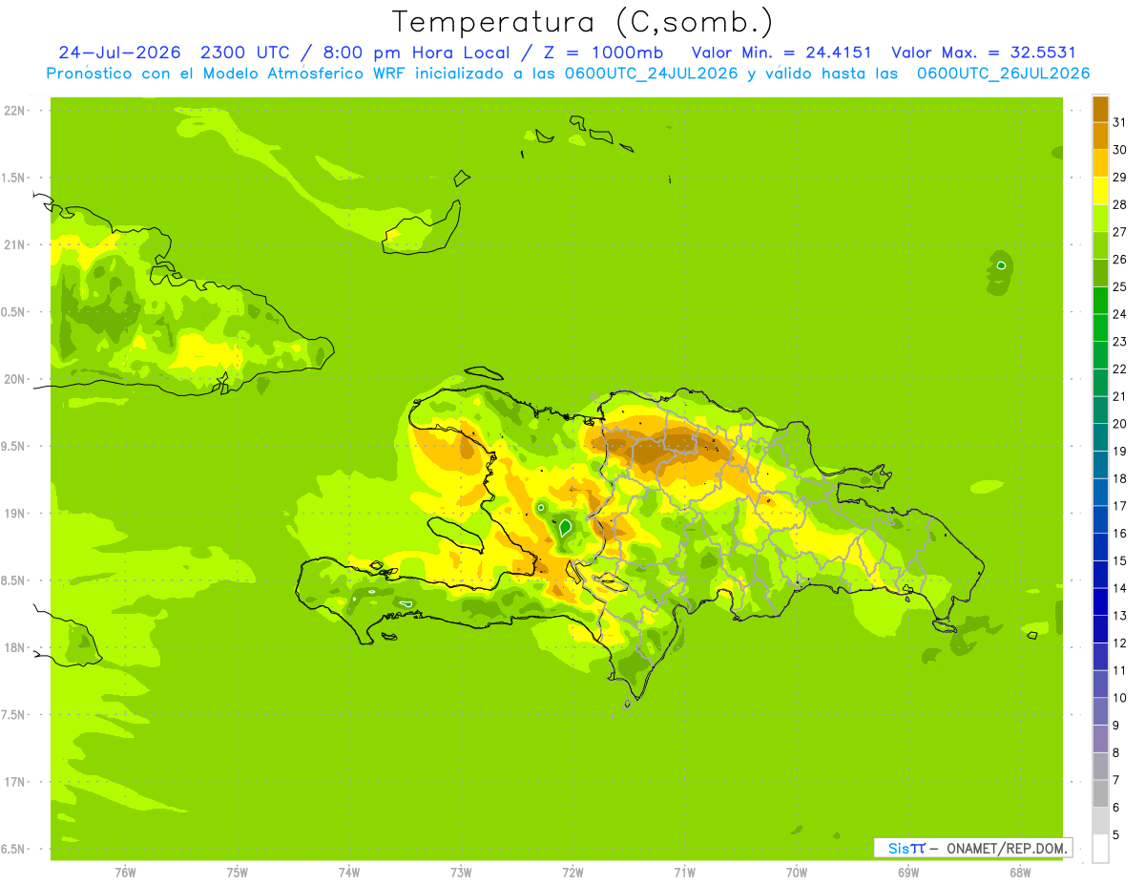The image size is (1145, 885).
Task: Click the date '24-Jul-2026' in header
Action: click(119, 53)
